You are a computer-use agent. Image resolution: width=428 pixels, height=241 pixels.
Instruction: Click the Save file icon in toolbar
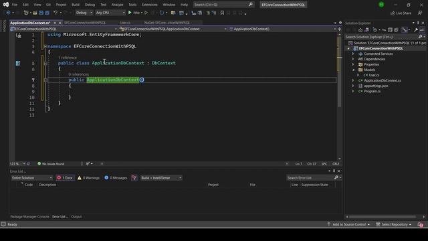pos(41,13)
